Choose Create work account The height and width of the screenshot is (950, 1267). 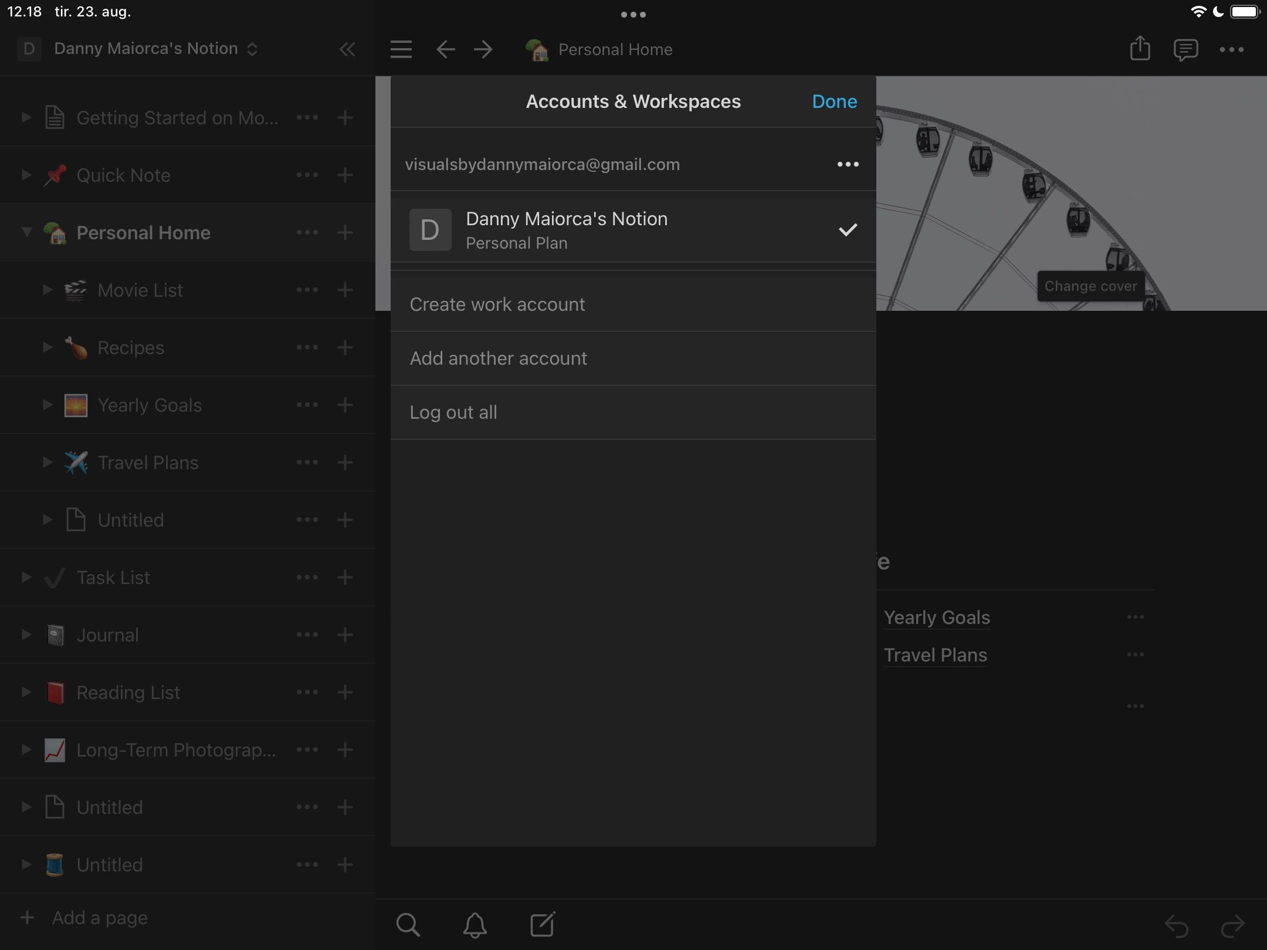click(633, 305)
